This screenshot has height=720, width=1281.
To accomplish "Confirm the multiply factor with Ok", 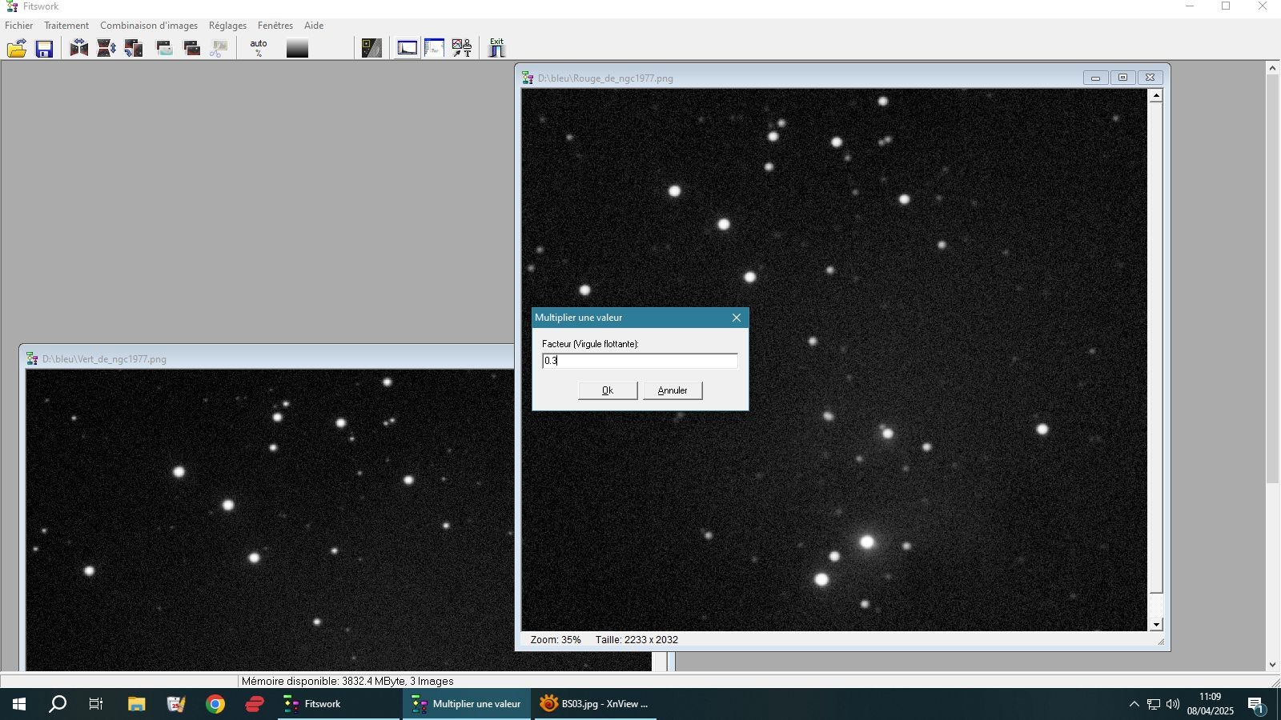I will click(x=608, y=390).
